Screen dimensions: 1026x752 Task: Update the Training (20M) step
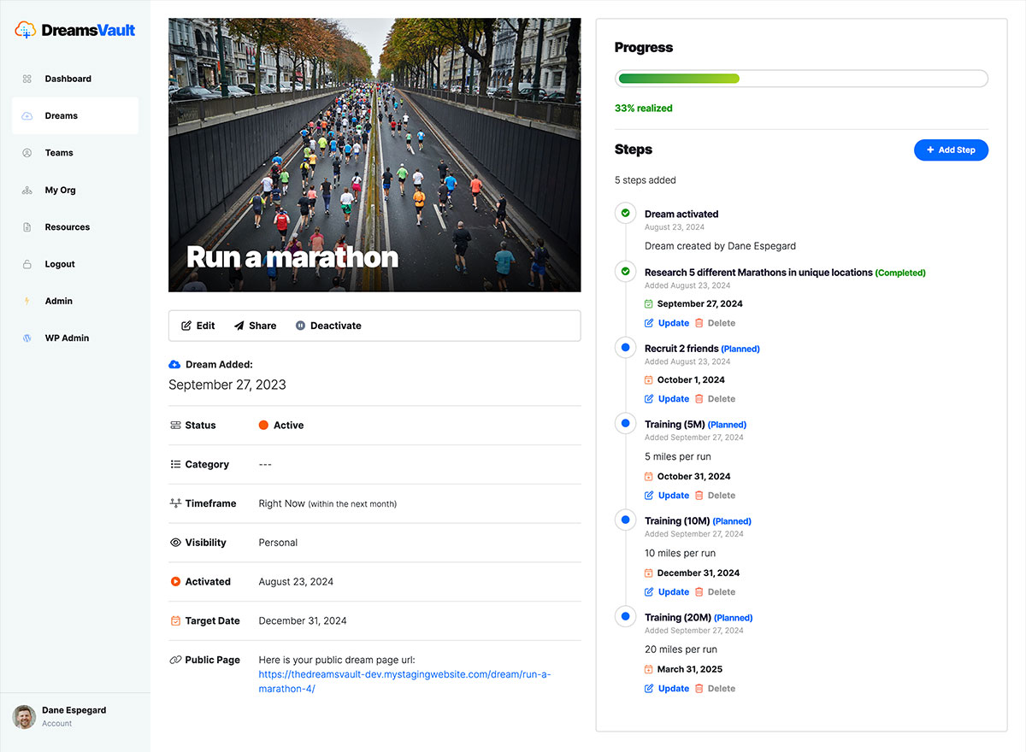click(667, 689)
